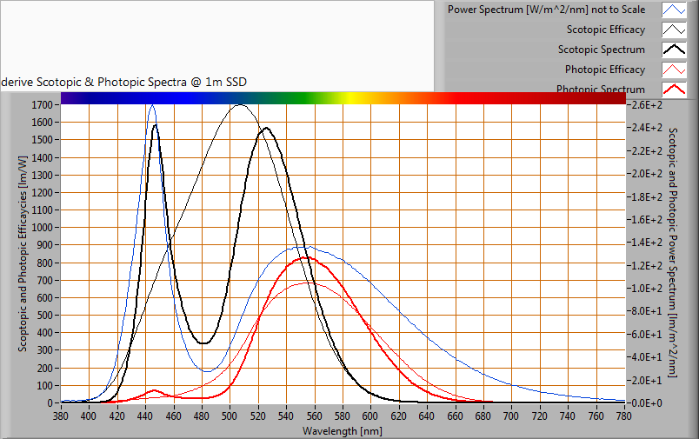The height and width of the screenshot is (439, 699).
Task: Click the x-axis maximum value 780
Action: click(x=624, y=416)
